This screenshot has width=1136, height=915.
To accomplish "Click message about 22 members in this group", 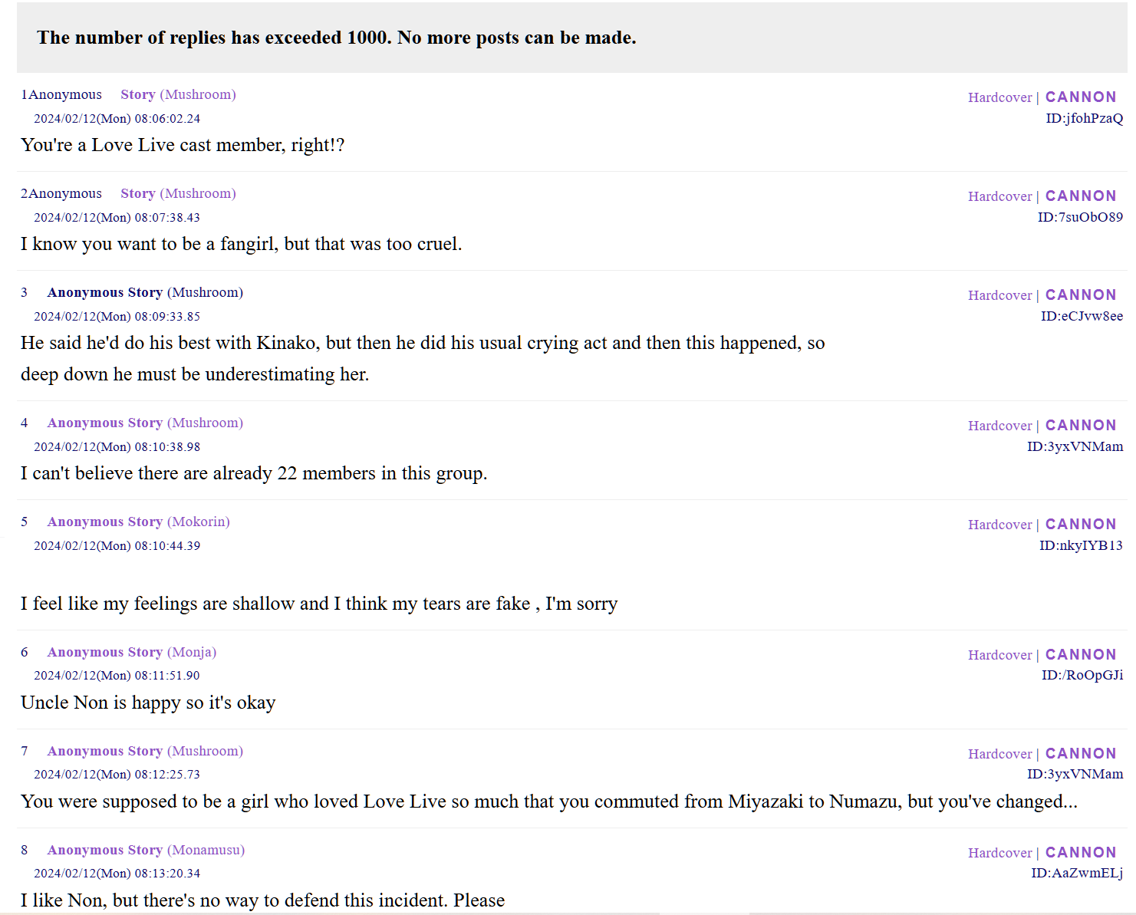I will (x=254, y=473).
